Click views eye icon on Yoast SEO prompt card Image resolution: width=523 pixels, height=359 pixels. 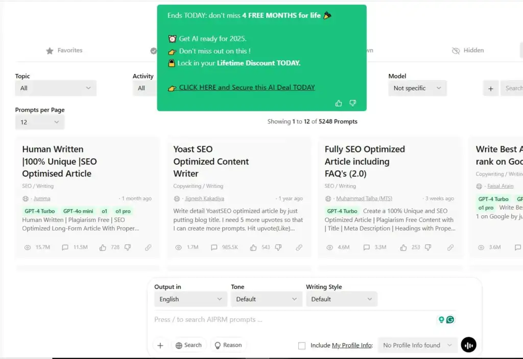coord(178,247)
